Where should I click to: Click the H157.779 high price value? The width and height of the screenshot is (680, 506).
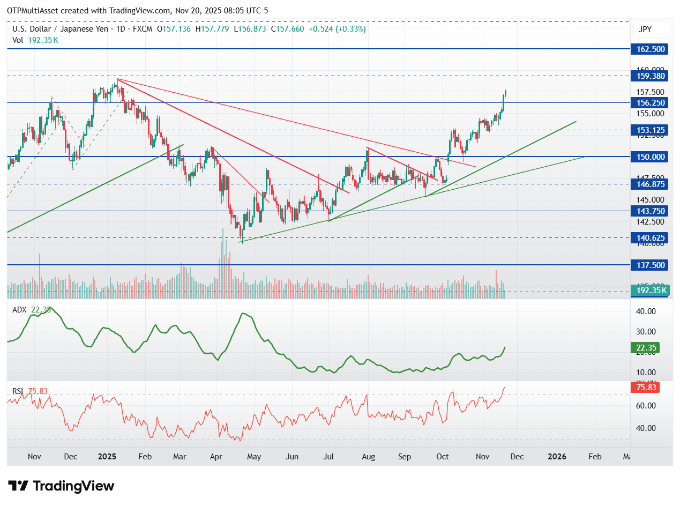pos(212,29)
